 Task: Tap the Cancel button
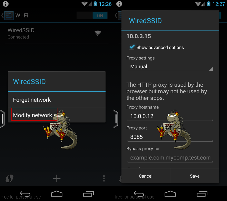pyautogui.click(x=146, y=176)
